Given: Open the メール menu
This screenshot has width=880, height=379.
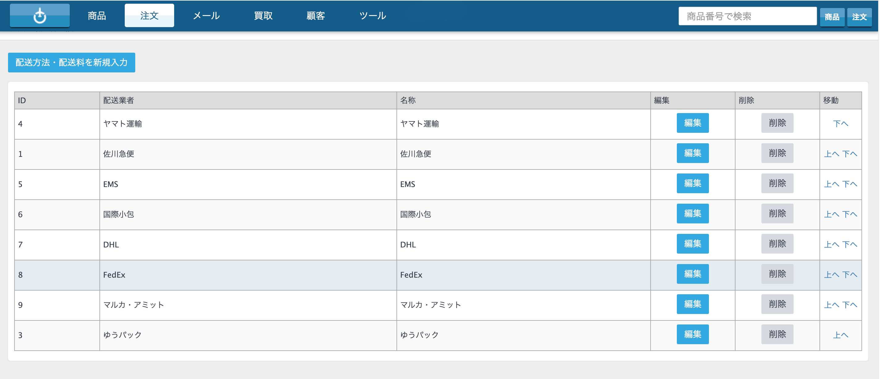Looking at the screenshot, I should point(206,16).
